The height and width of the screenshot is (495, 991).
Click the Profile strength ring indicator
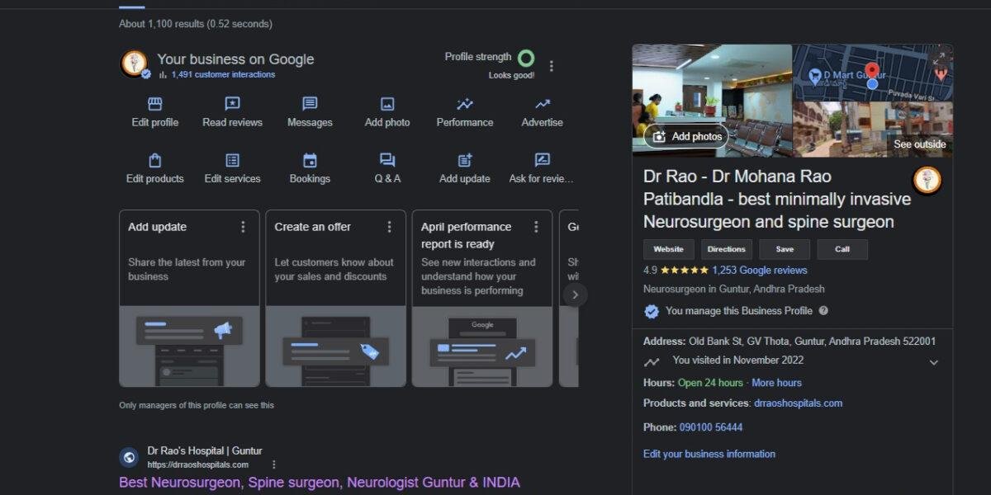click(526, 59)
